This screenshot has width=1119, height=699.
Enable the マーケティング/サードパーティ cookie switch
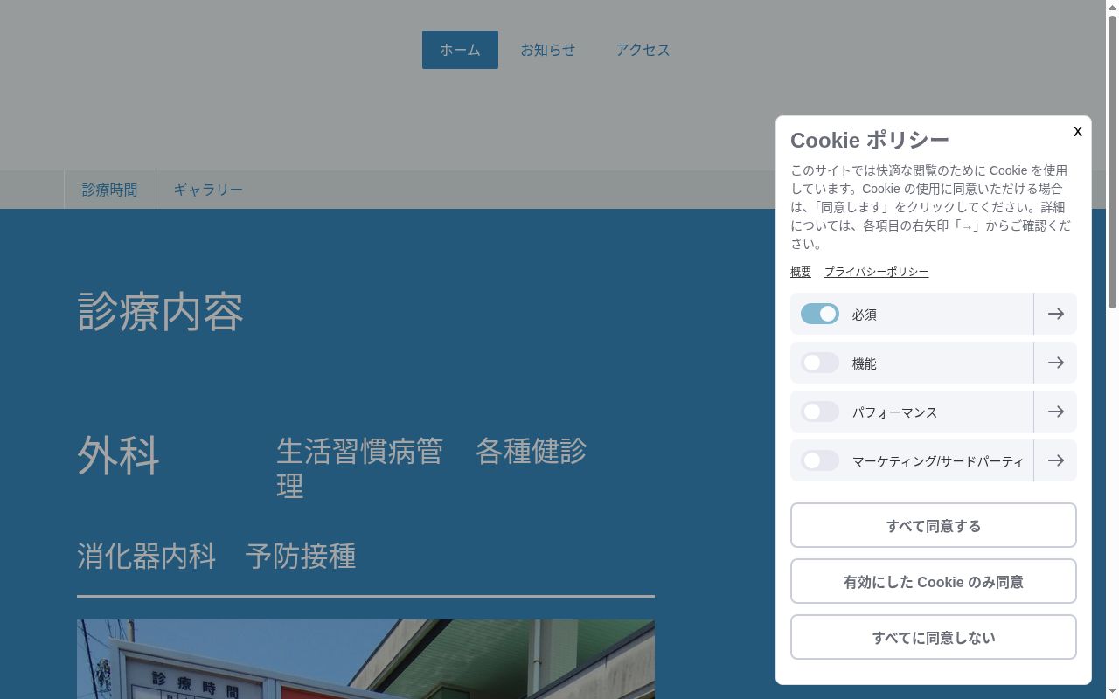point(820,460)
